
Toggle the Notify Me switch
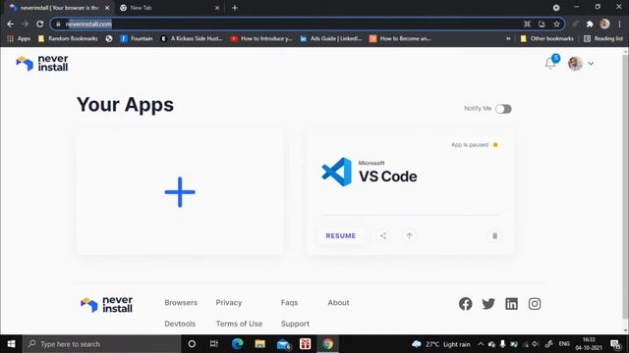(503, 109)
